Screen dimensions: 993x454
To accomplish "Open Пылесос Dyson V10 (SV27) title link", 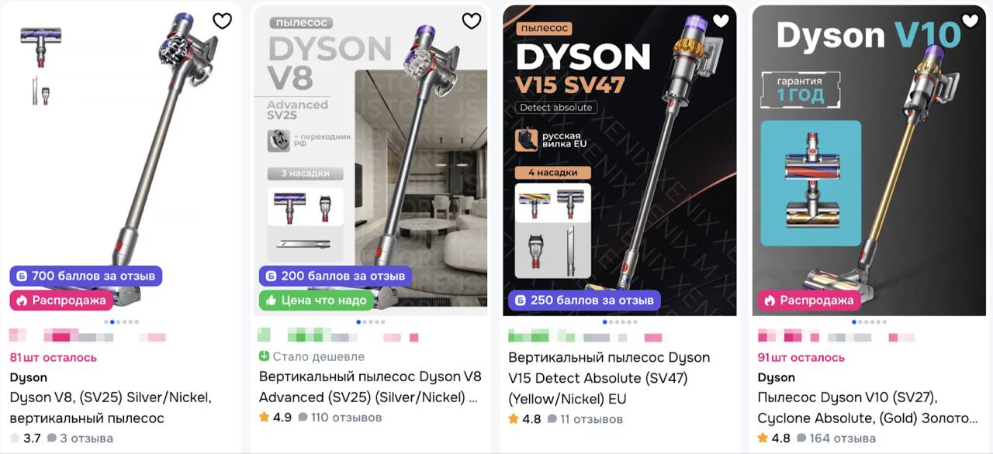I will (867, 408).
